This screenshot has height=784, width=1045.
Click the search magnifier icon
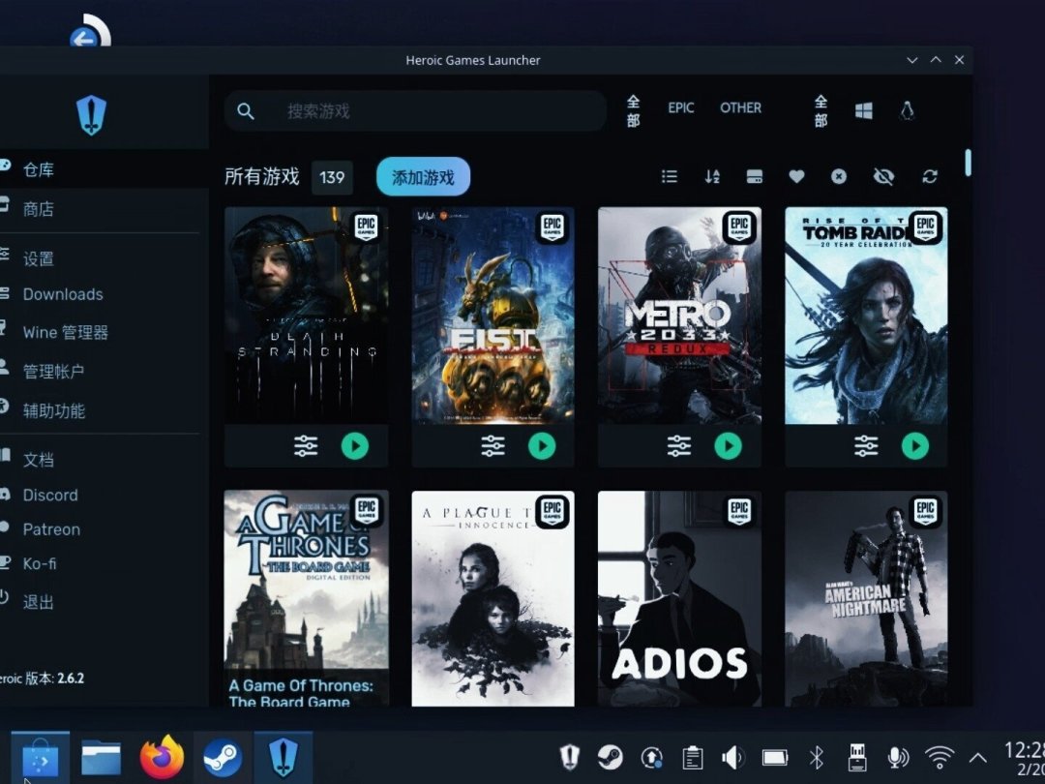coord(245,111)
